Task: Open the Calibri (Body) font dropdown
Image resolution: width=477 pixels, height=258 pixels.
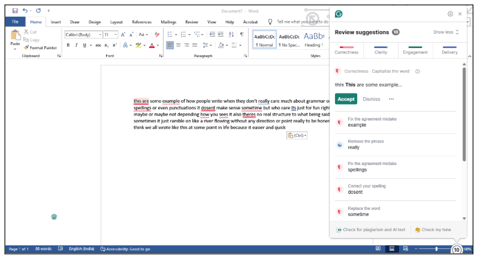Action: point(100,35)
